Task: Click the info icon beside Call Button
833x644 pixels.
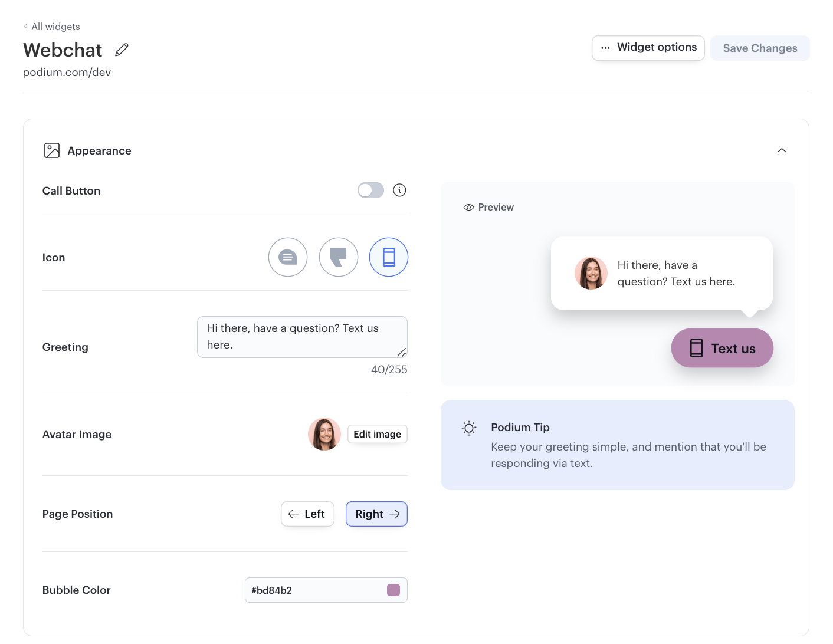Action: [399, 190]
